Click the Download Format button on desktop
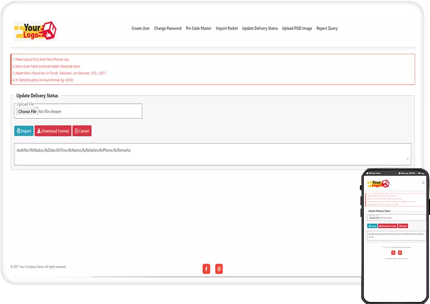This screenshot has height=304, width=430. click(53, 131)
